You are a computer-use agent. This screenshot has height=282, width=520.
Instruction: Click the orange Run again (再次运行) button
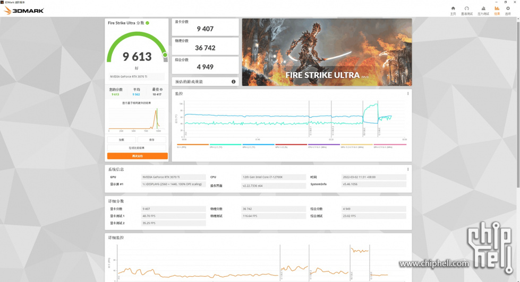pos(137,156)
